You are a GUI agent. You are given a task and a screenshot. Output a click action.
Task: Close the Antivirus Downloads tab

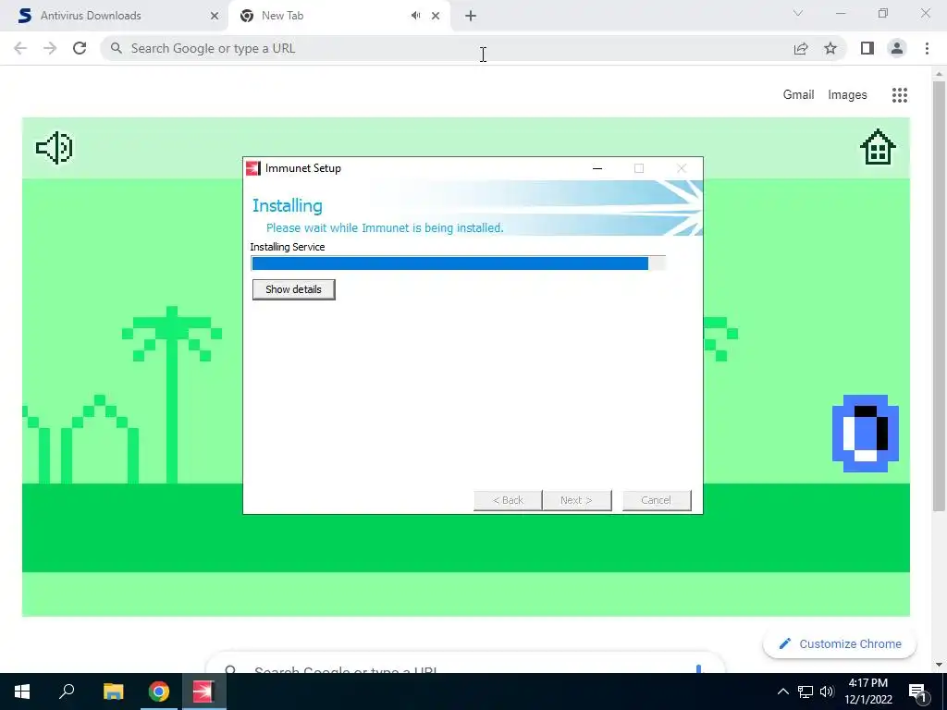[x=215, y=17]
